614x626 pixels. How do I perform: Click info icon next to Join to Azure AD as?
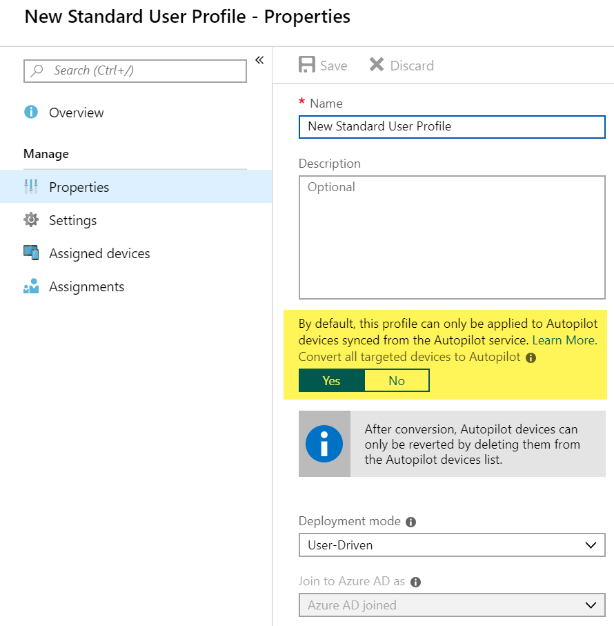coord(415,582)
